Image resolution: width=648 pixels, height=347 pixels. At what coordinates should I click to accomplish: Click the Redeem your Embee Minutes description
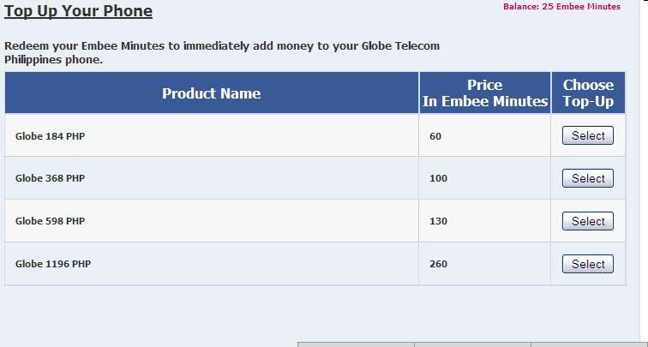tap(222, 52)
